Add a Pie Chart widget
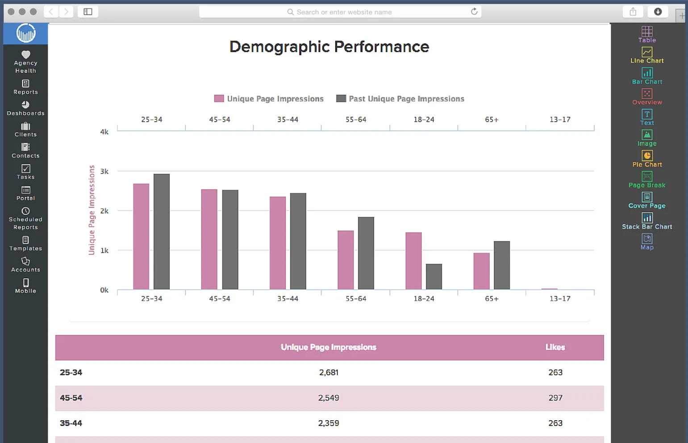The height and width of the screenshot is (443, 688). click(x=647, y=159)
